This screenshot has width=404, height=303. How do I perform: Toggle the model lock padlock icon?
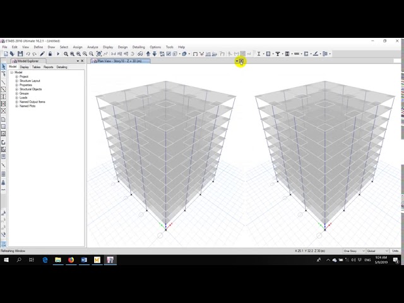click(50, 54)
